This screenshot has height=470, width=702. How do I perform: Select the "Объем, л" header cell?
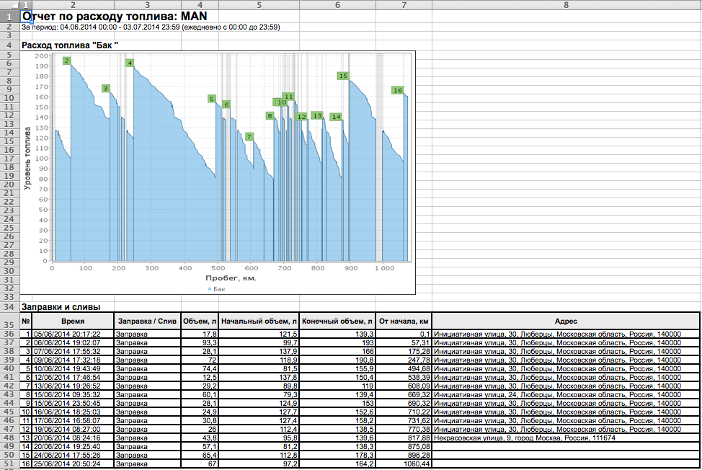[200, 321]
